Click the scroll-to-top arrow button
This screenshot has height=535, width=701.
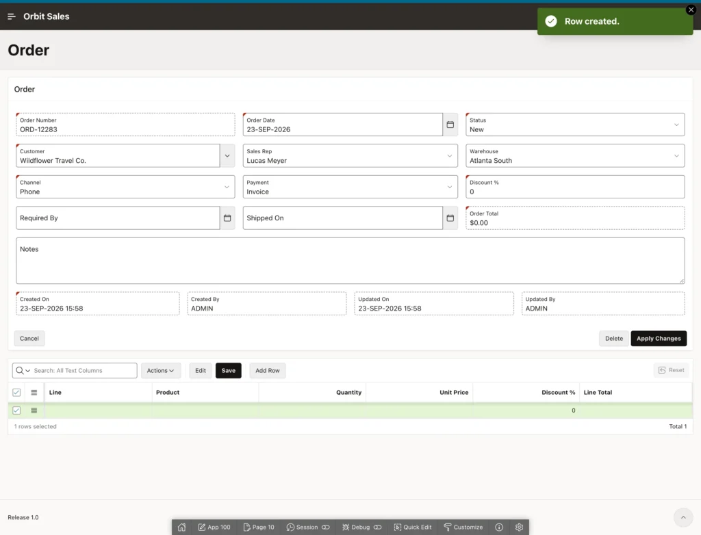[683, 518]
